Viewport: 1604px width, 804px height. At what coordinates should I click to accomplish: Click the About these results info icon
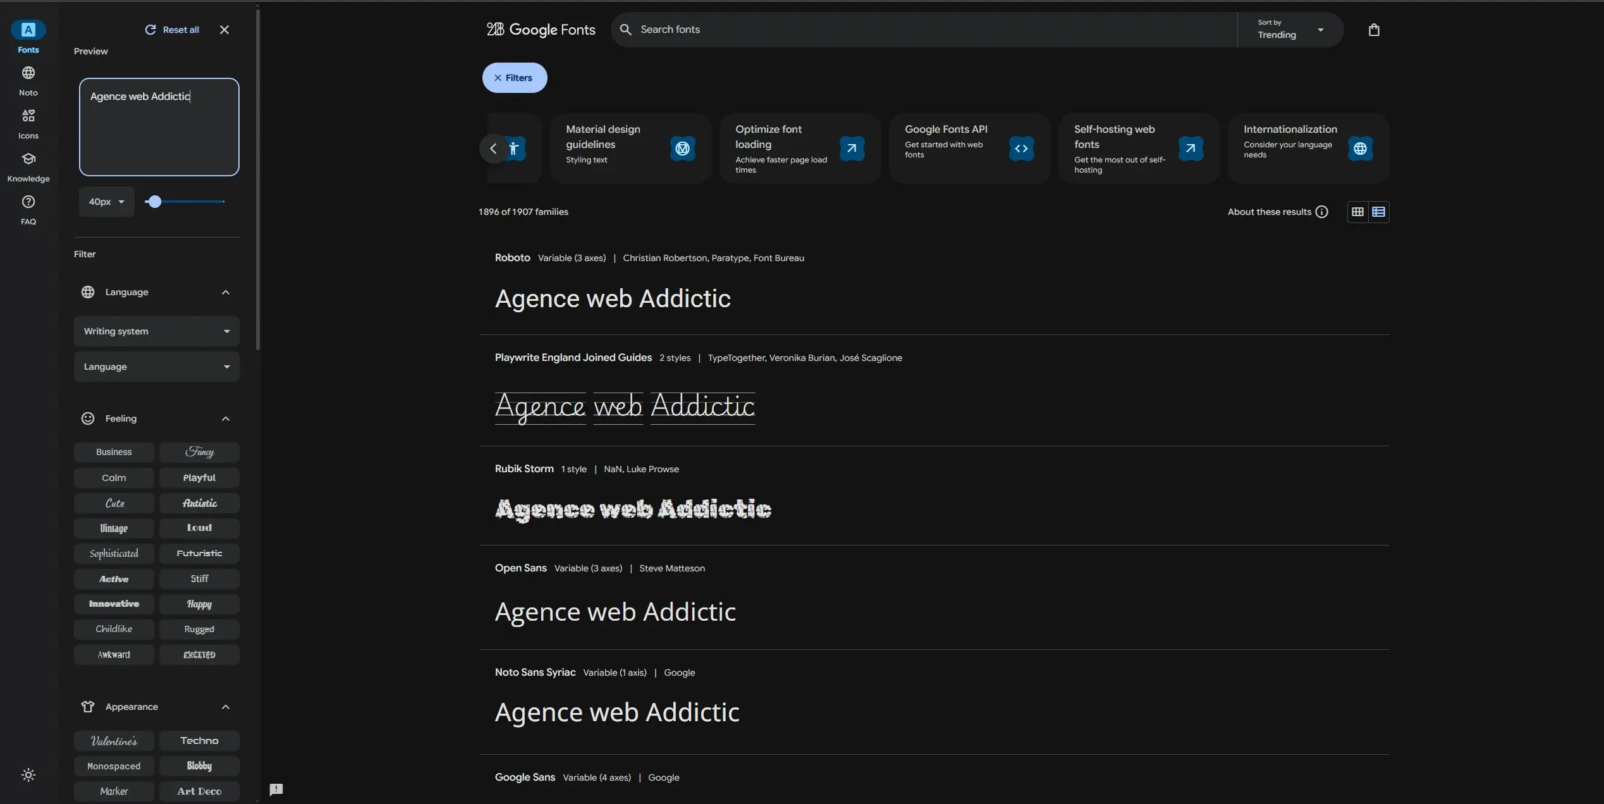click(x=1322, y=212)
